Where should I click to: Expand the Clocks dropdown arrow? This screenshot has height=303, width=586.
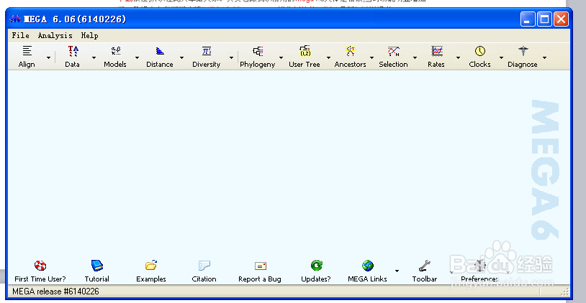tap(501, 57)
